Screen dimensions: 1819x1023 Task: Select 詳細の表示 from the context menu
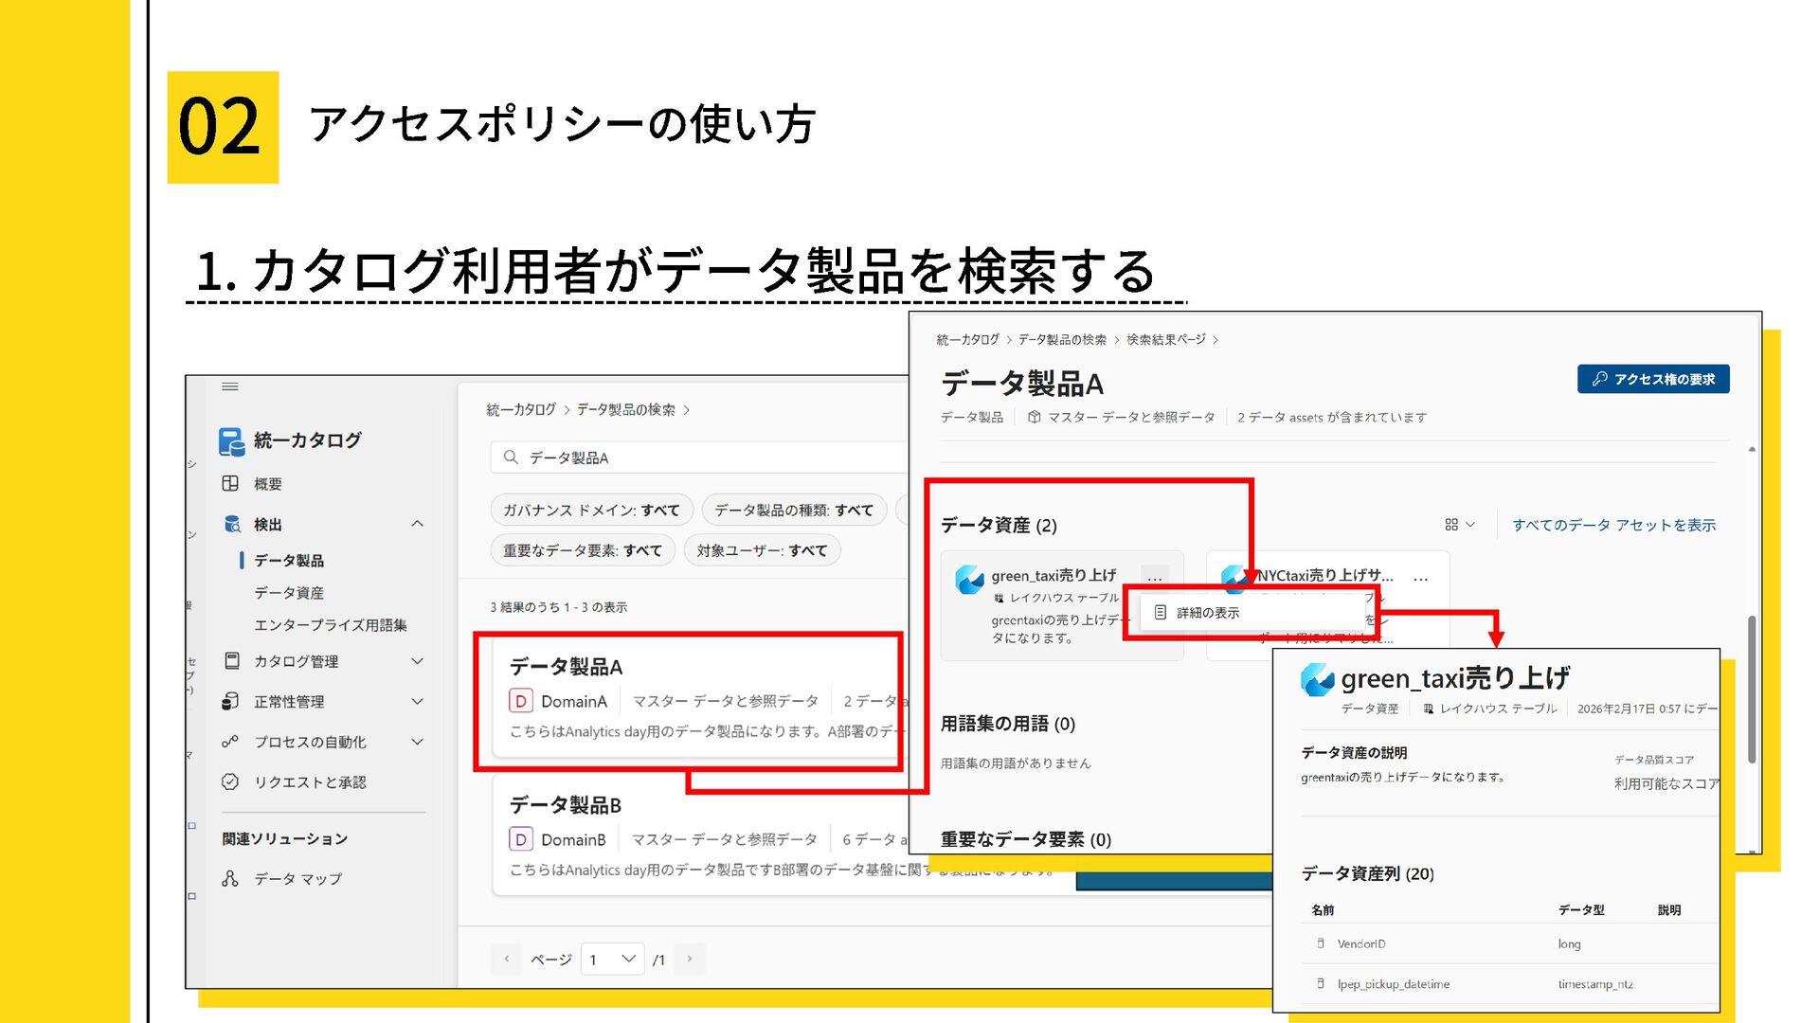[x=1207, y=613]
